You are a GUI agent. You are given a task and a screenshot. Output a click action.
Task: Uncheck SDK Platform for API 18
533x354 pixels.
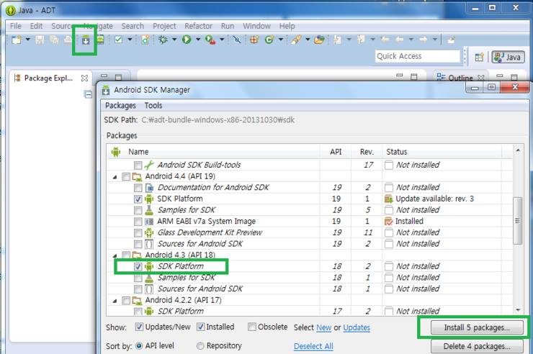tap(138, 266)
